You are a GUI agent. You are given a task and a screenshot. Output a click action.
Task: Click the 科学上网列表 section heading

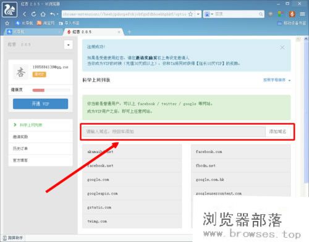pyautogui.click(x=96, y=80)
